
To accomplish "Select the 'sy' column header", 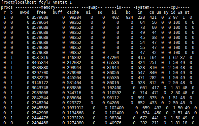I will pos(166,12).
